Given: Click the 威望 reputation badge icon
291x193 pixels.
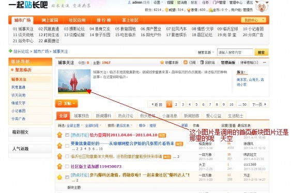Looking at the screenshot, I should pos(166,10).
